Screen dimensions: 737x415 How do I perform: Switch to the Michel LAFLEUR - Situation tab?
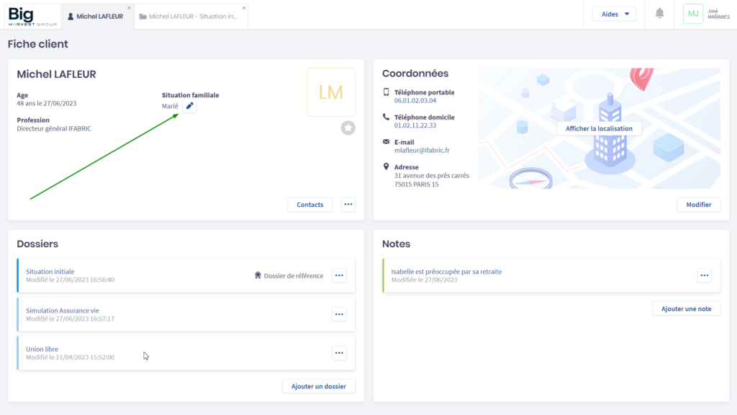[x=192, y=16]
